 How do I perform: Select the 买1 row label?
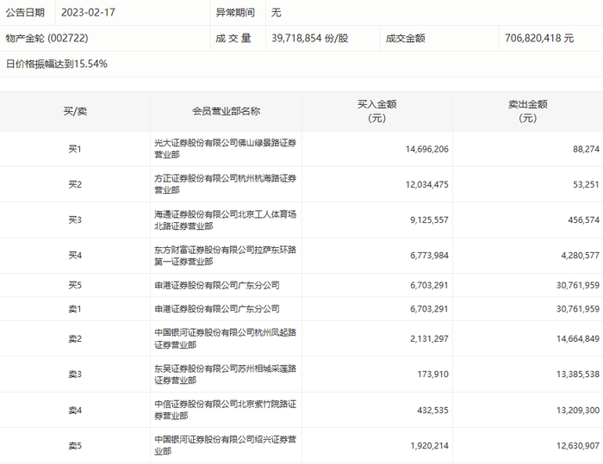coord(75,149)
